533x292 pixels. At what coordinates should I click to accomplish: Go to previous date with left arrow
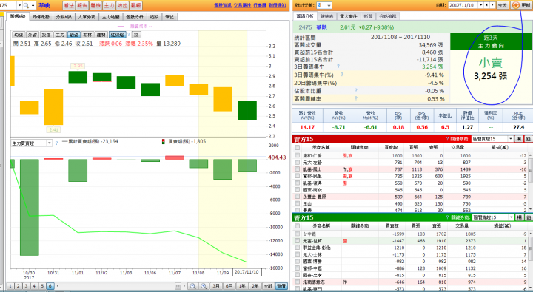pyautogui.click(x=487, y=5)
